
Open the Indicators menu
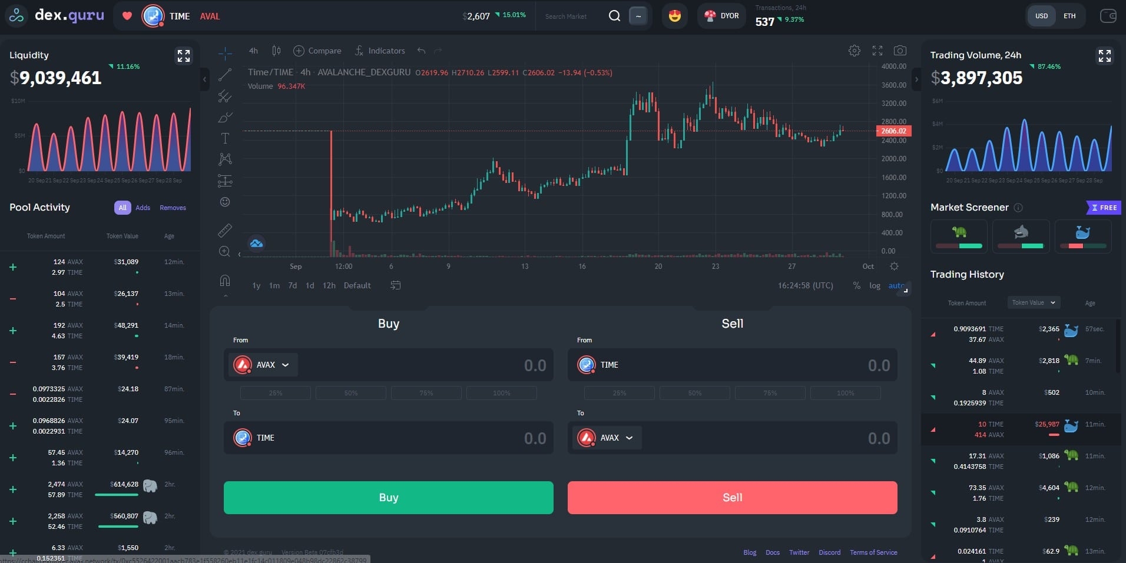tap(380, 51)
